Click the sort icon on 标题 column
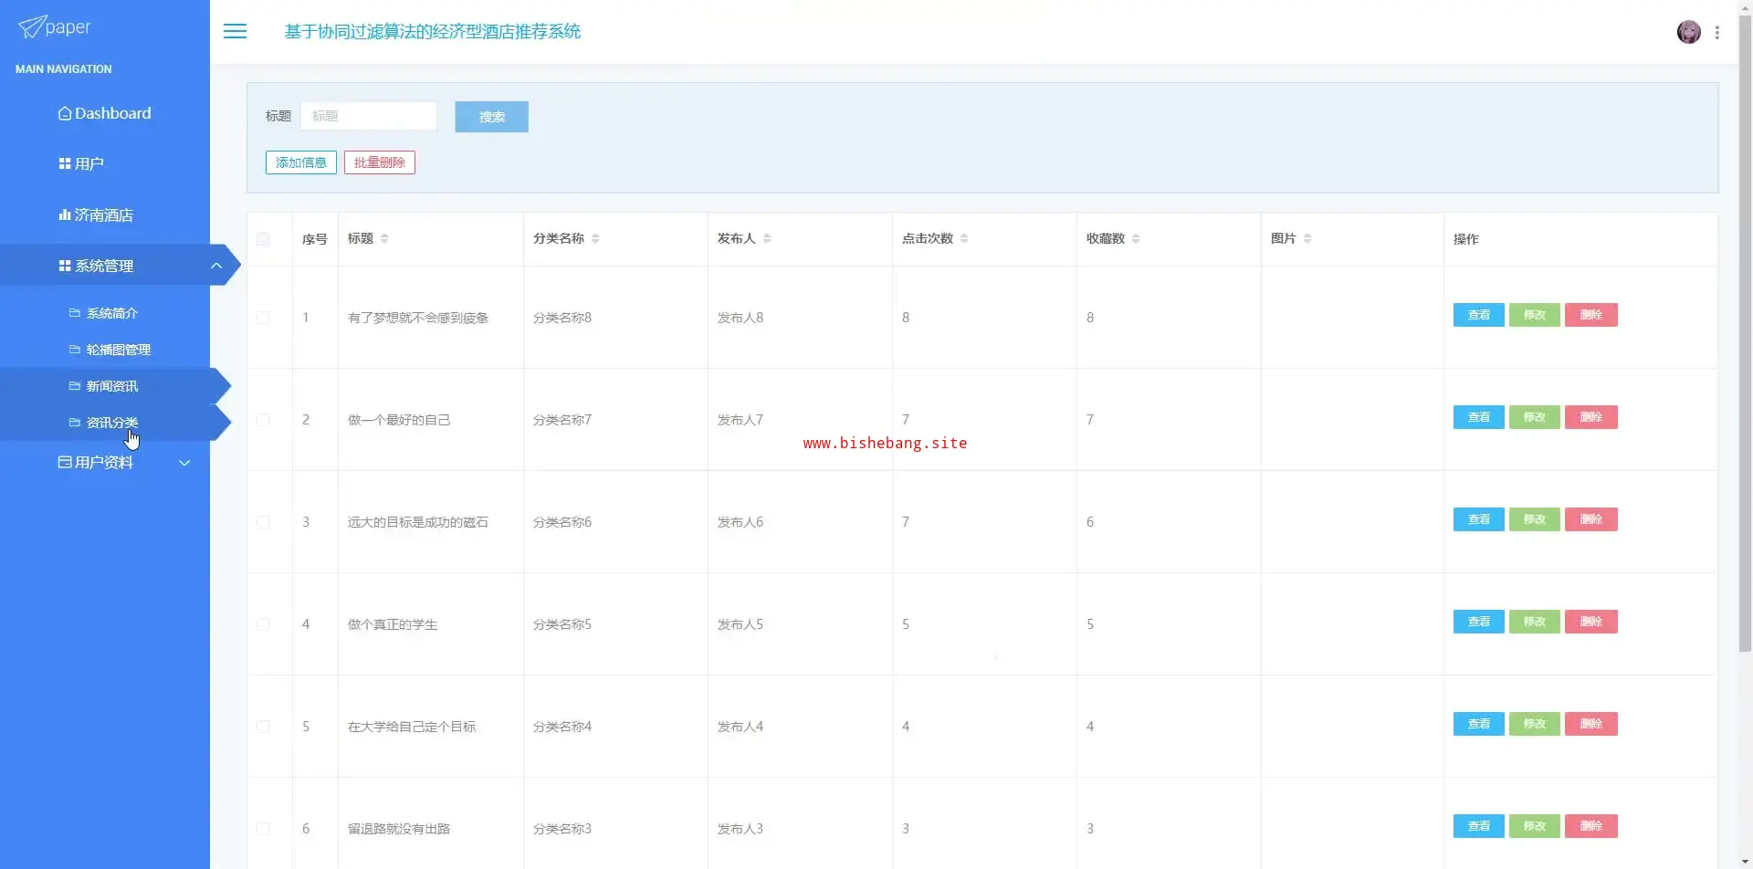The height and width of the screenshot is (869, 1753). tap(384, 238)
